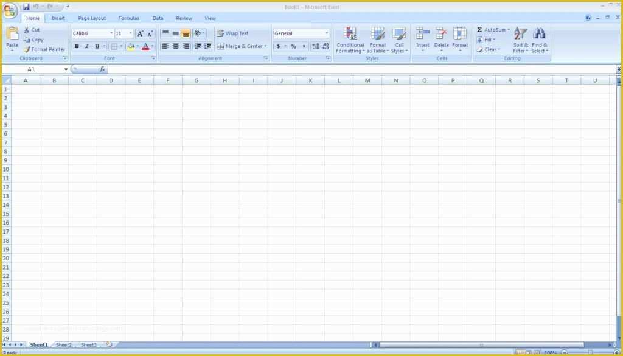623x356 pixels.
Task: Click the Increase Indent icon
Action: [208, 46]
